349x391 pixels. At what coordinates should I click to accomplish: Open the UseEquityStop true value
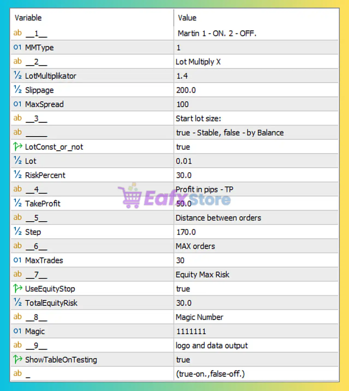click(183, 289)
